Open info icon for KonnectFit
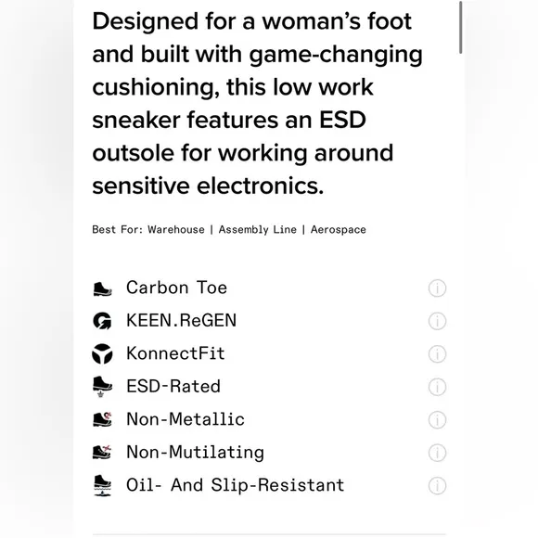 437,353
